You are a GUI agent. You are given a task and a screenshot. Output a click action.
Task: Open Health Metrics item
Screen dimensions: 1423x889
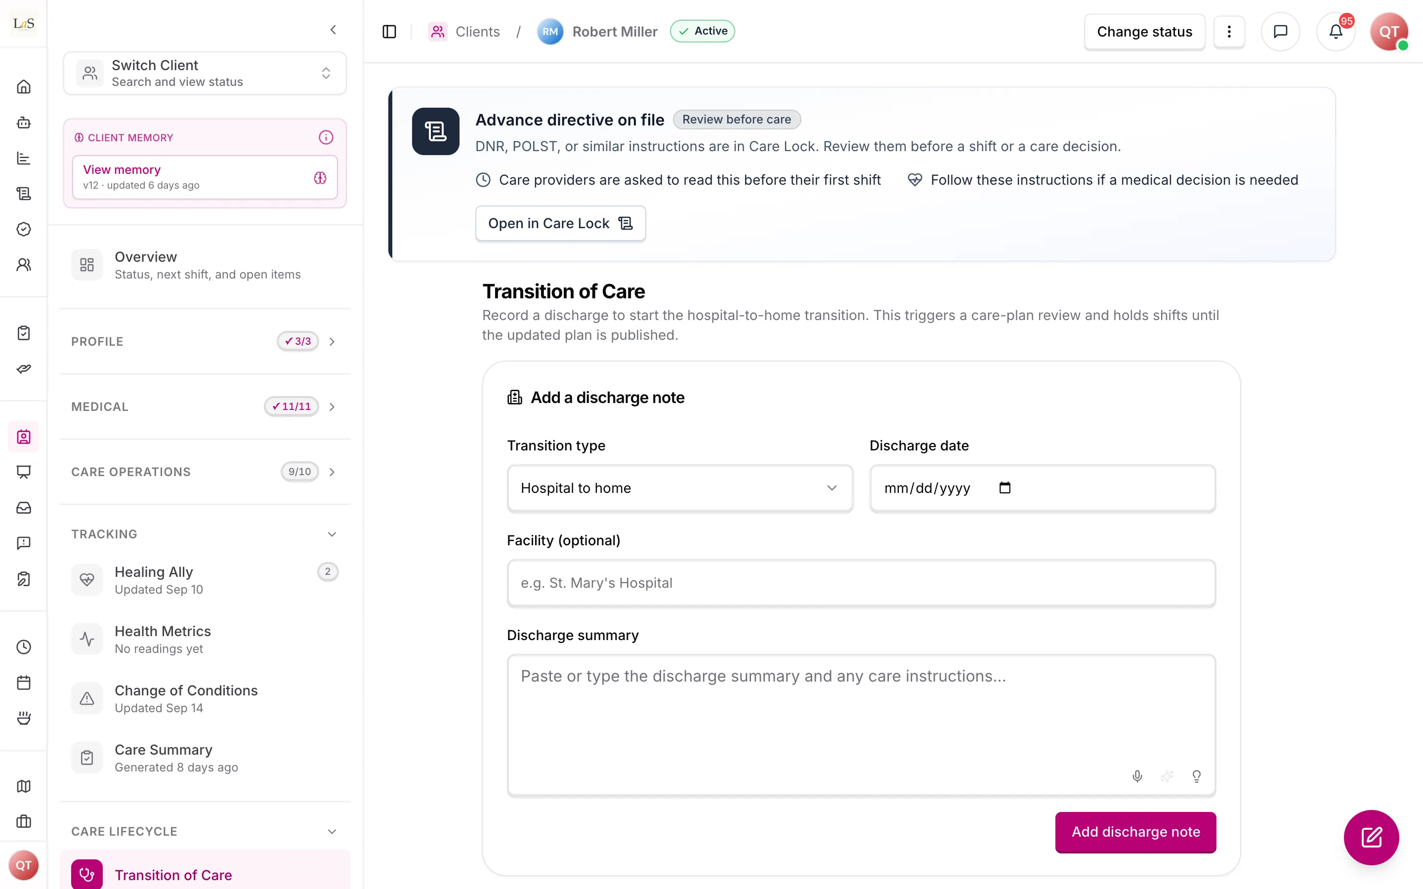pos(205,639)
